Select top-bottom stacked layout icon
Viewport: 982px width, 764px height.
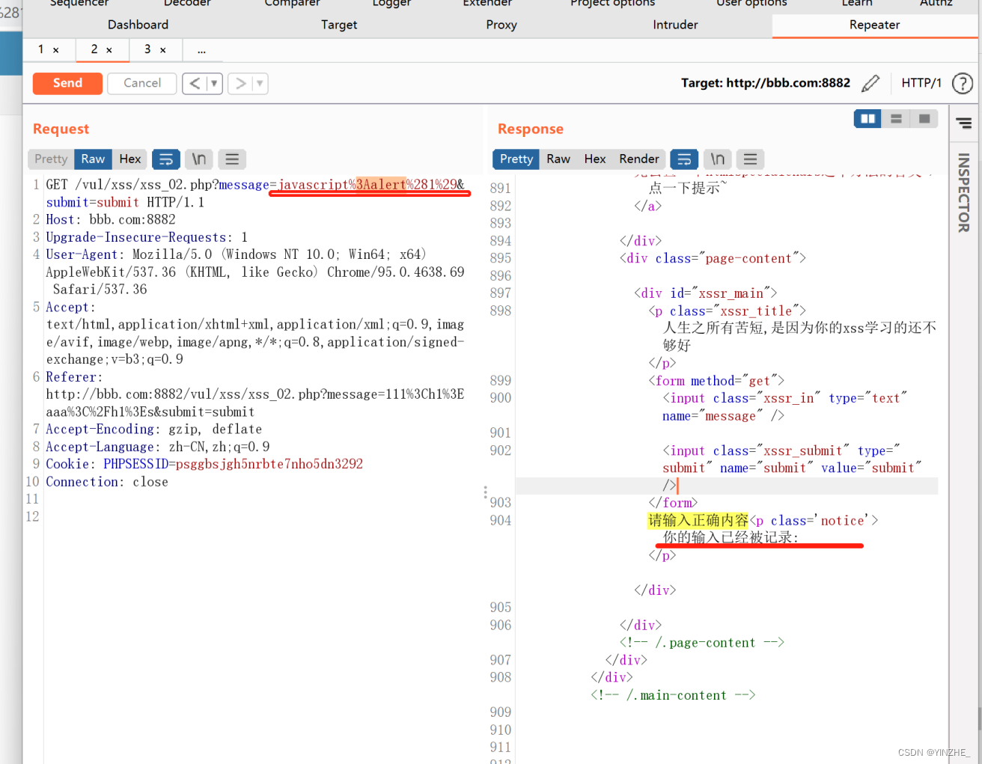tap(896, 119)
